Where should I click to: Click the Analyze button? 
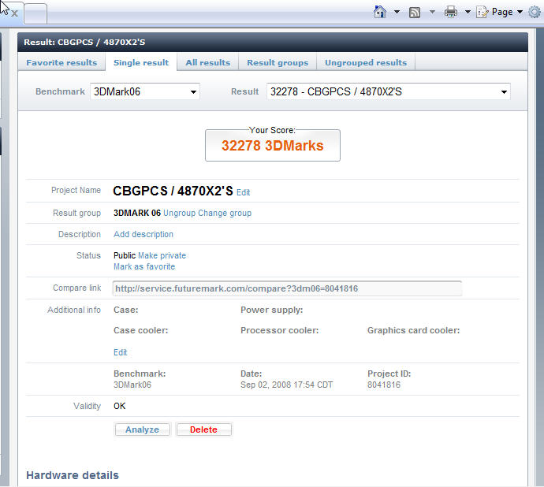tap(142, 429)
